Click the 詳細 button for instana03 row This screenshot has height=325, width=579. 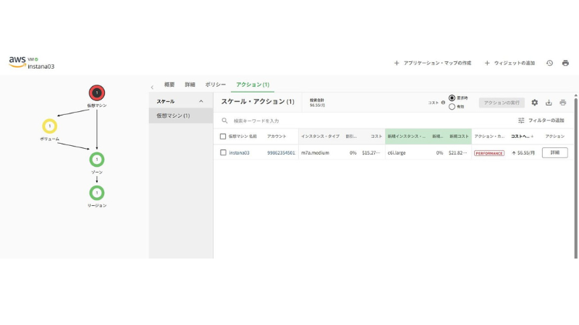[x=554, y=152]
